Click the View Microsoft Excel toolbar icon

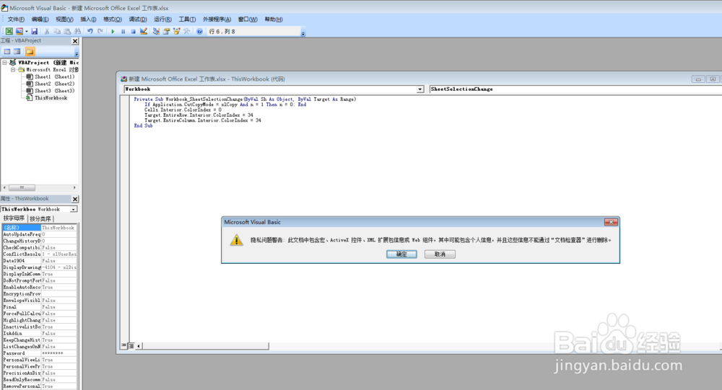9,31
